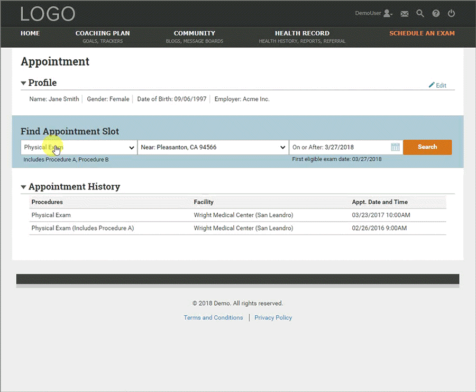Click Wright Medical Center on 03/23/2017 row
Image resolution: width=476 pixels, height=392 pixels.
click(243, 215)
